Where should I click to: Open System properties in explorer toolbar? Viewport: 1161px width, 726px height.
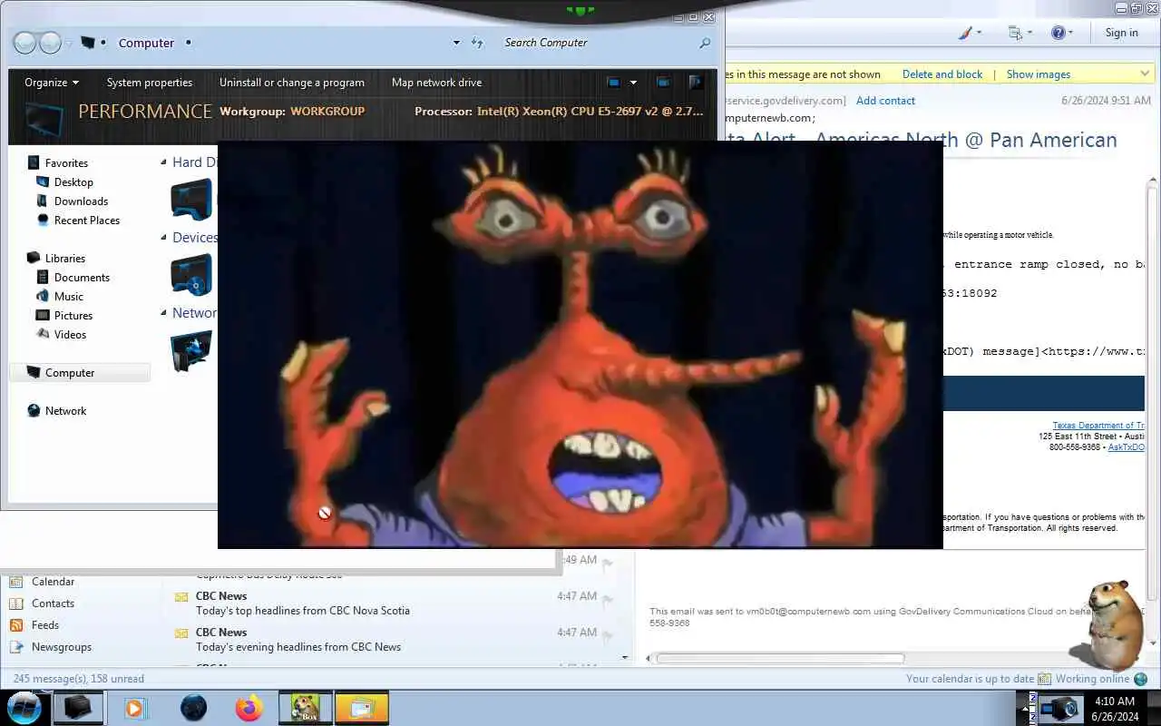click(150, 83)
